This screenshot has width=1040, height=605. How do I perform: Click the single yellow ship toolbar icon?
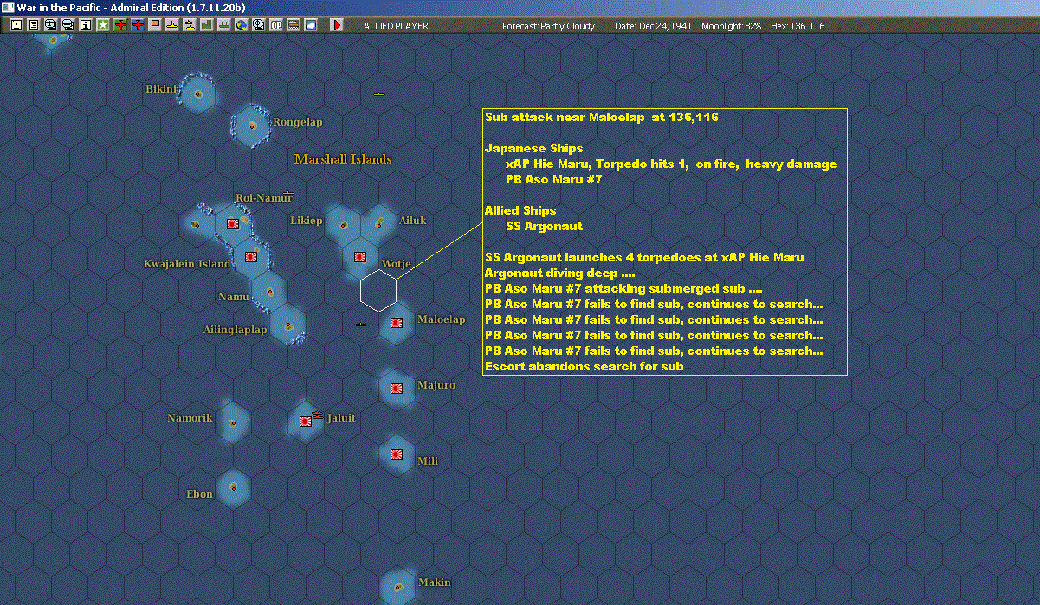point(172,25)
